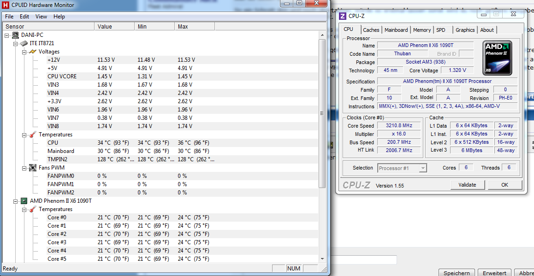Click the scrollbar down arrow in HWMonitor

tap(322, 258)
